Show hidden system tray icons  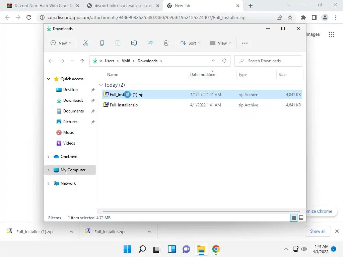coord(286,249)
